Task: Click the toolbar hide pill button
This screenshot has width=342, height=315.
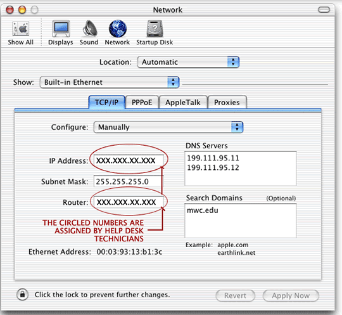Action: [x=324, y=10]
